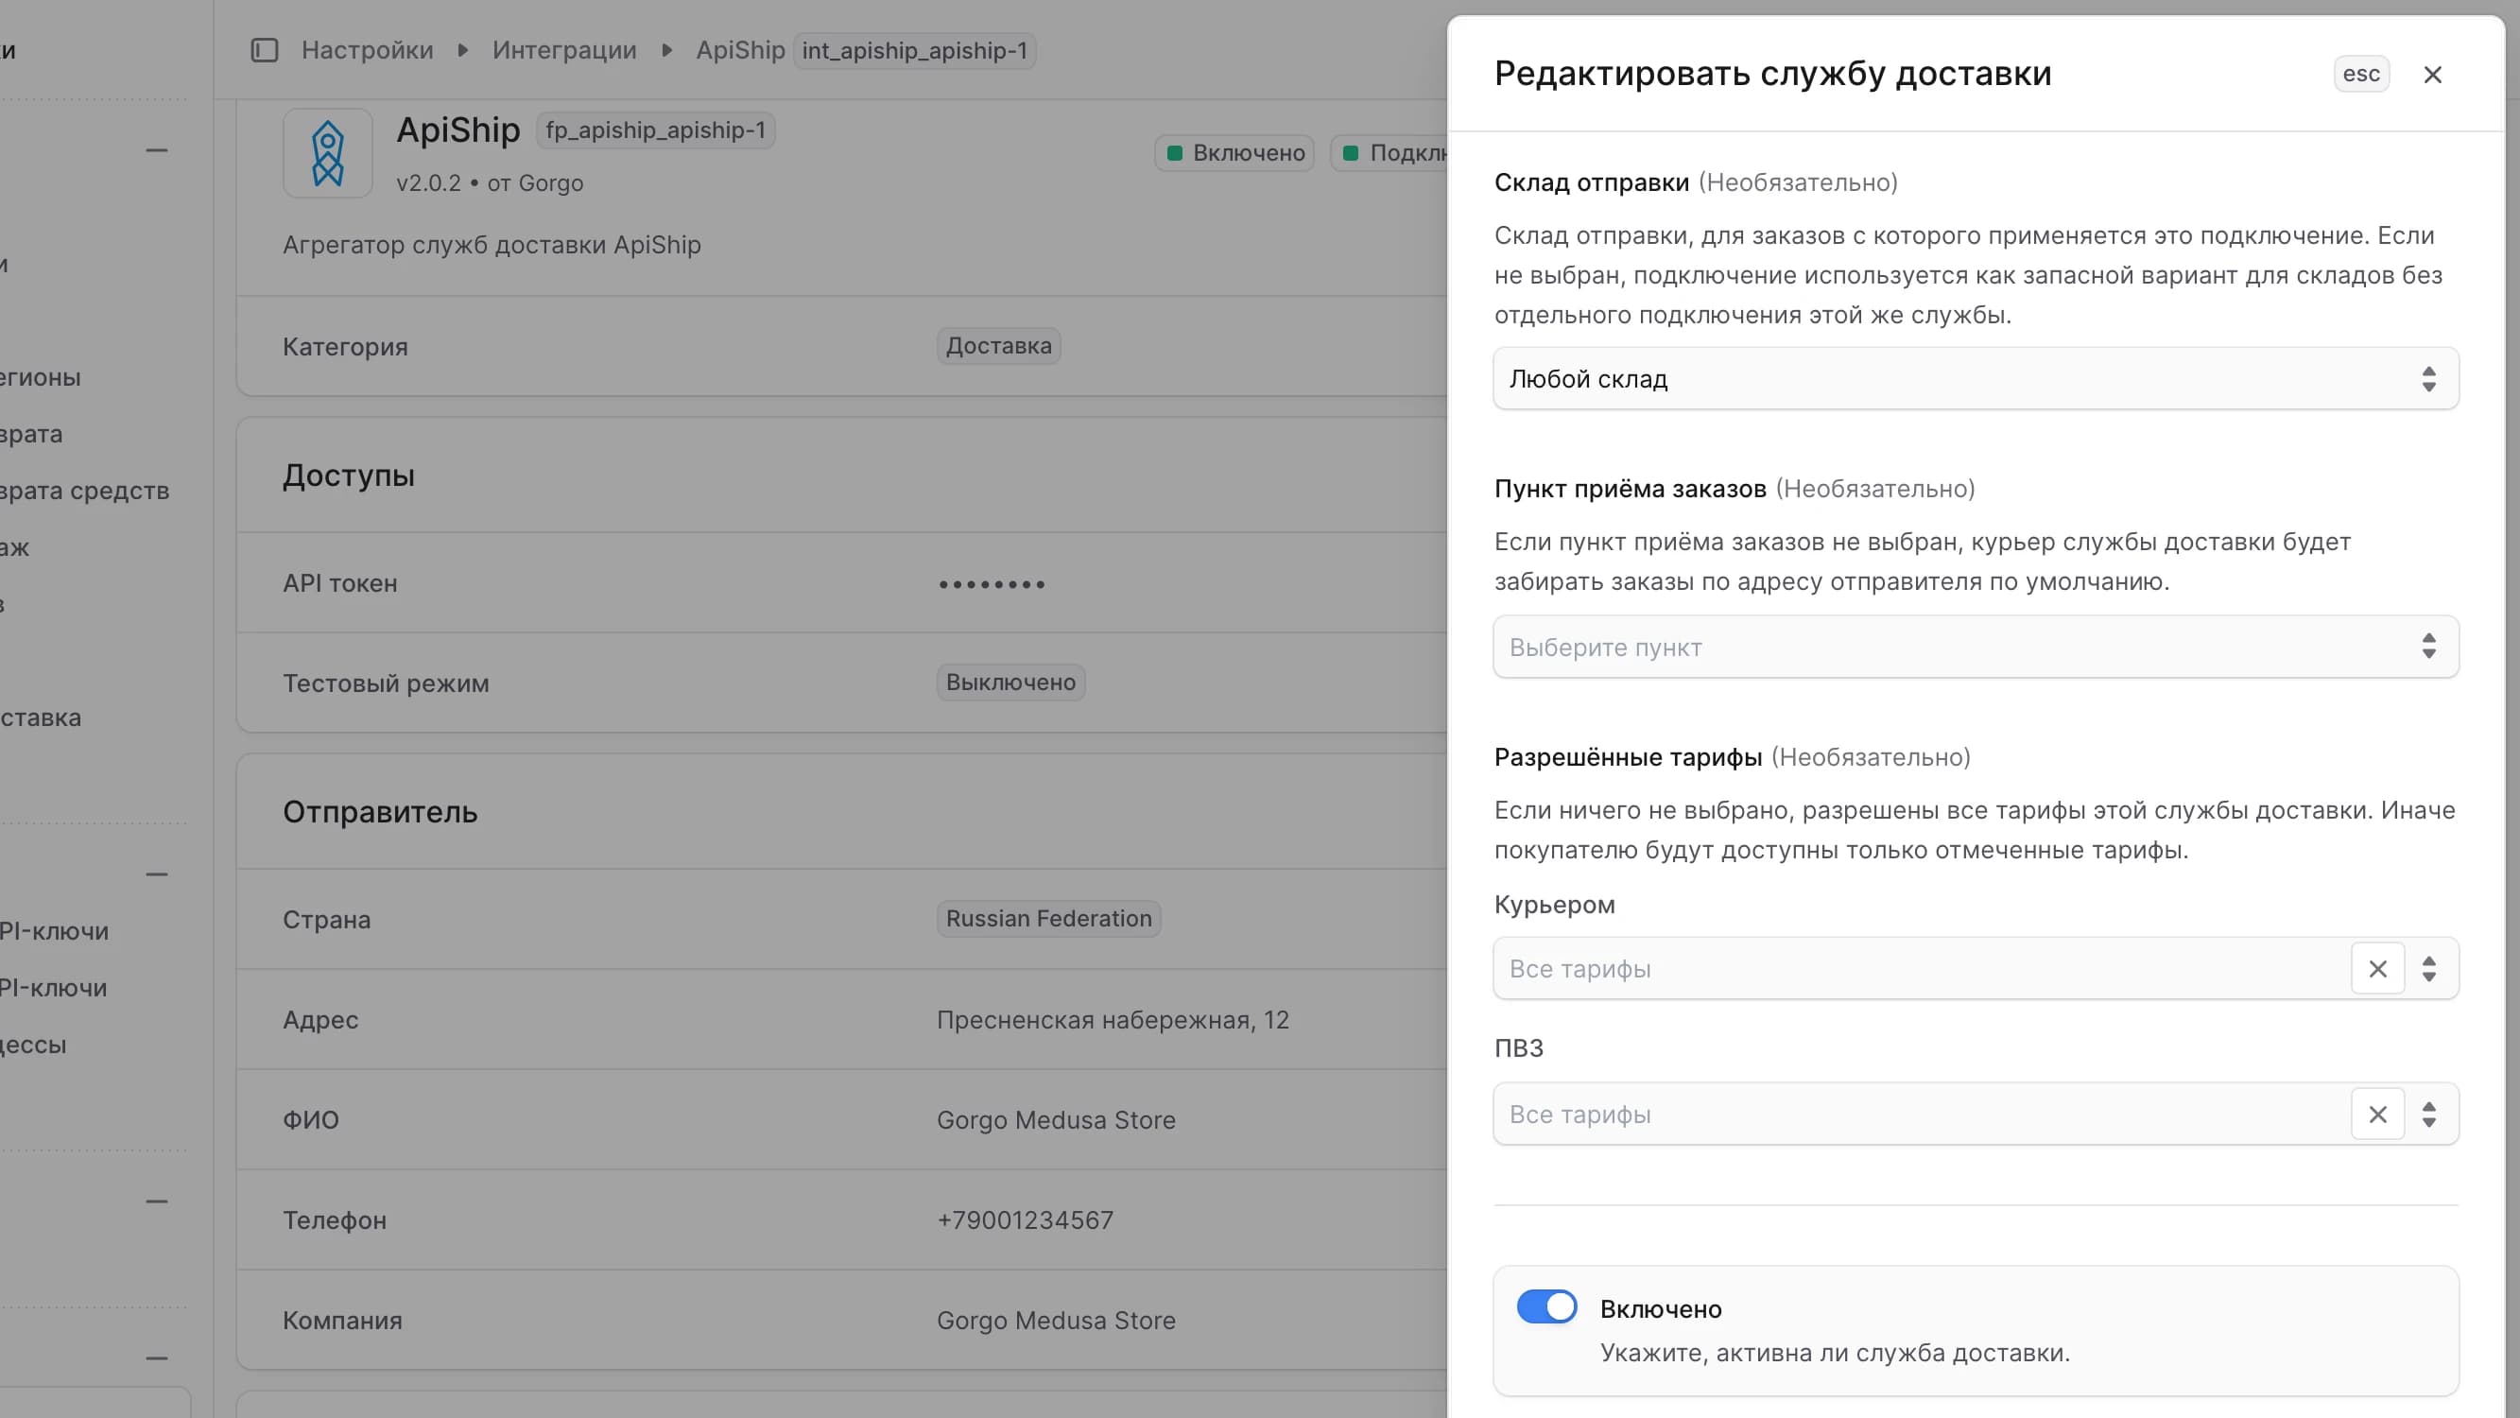Screen dimensions: 2520x1418
Task: Click the Доставка category badge
Action: (x=999, y=345)
